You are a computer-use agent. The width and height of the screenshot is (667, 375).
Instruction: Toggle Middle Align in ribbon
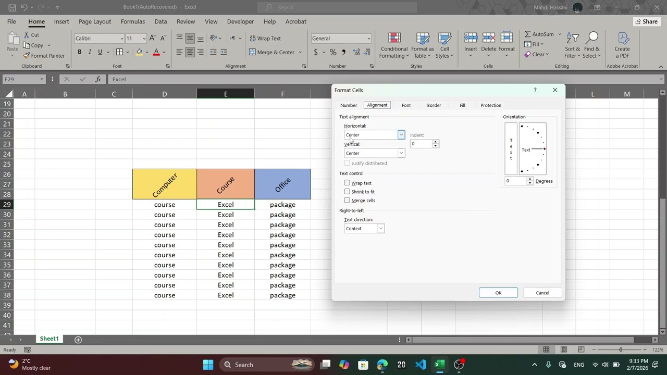190,38
